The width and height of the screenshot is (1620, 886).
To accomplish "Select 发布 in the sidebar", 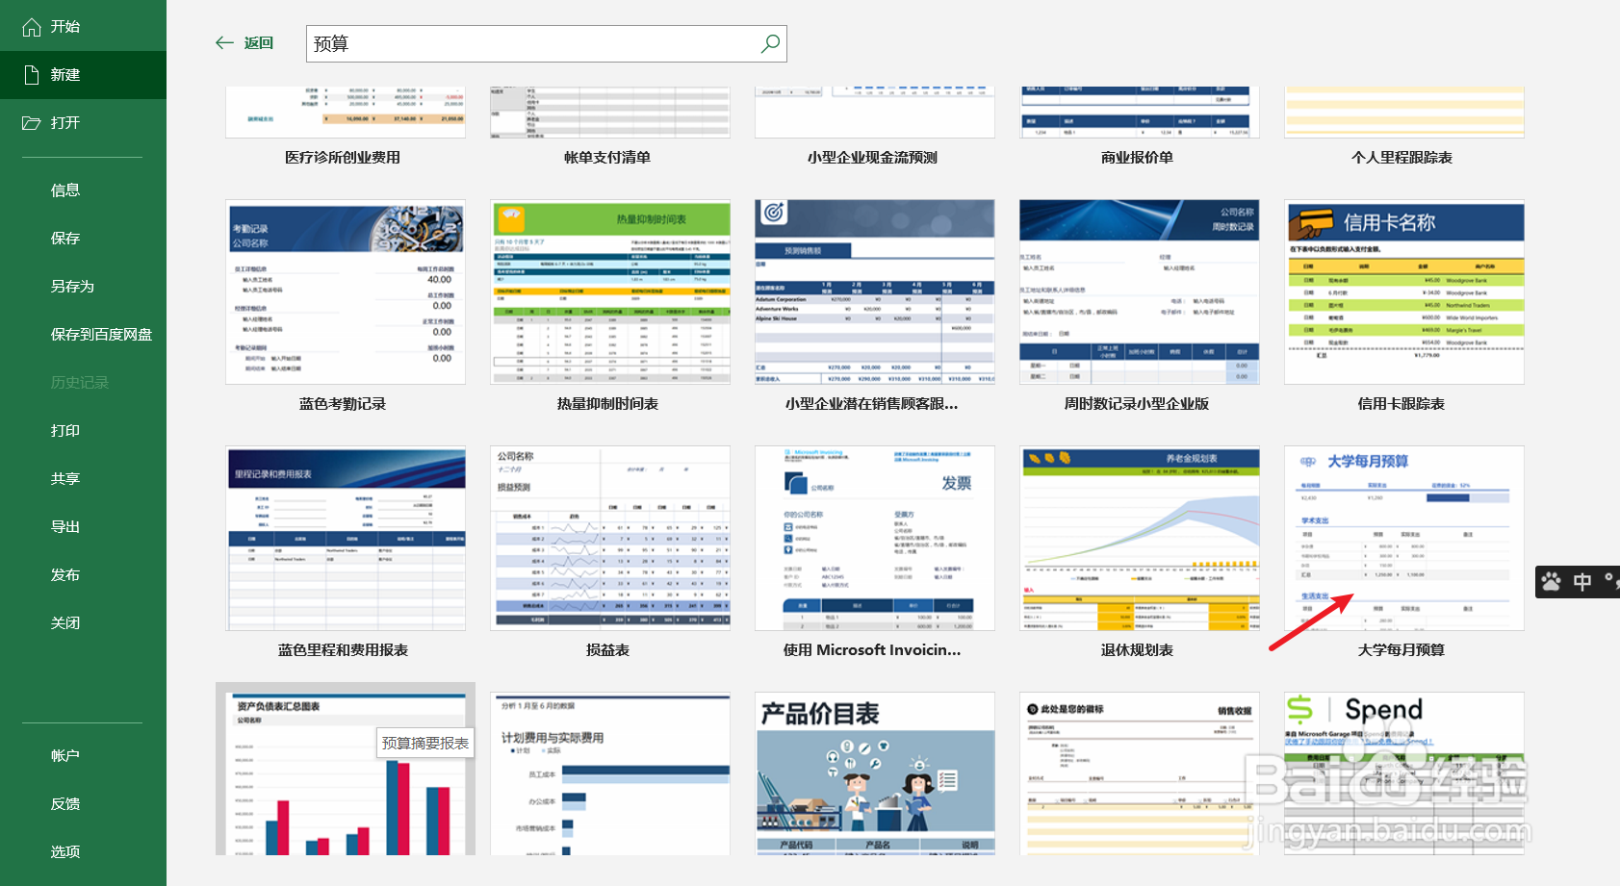I will pyautogui.click(x=65, y=575).
